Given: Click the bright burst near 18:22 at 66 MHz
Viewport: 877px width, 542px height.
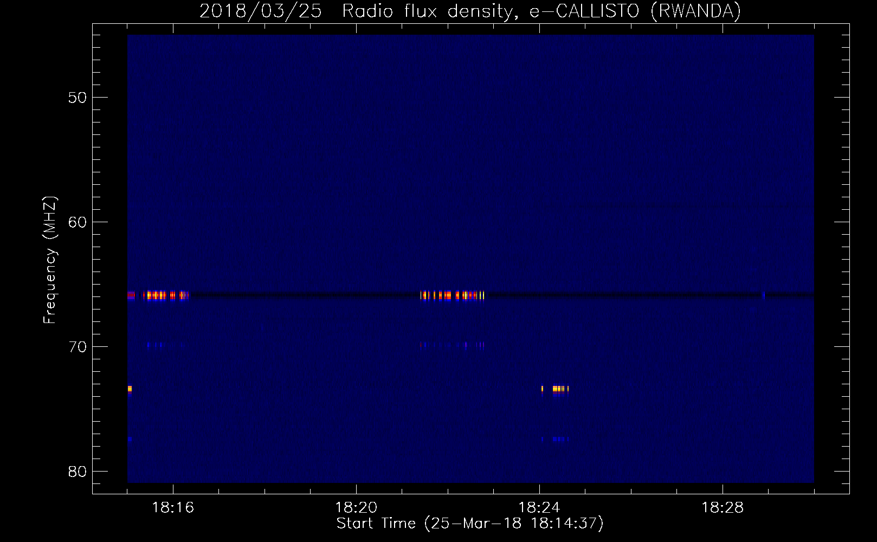Looking at the screenshot, I should pos(453,295).
